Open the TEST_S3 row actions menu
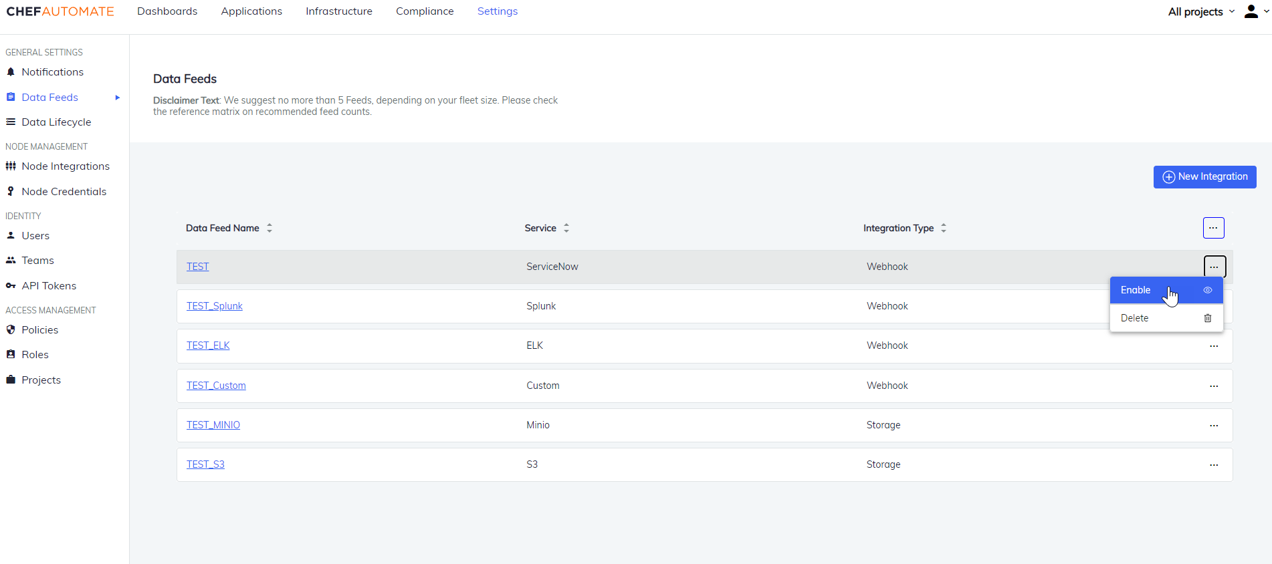This screenshot has height=564, width=1272. [x=1214, y=465]
